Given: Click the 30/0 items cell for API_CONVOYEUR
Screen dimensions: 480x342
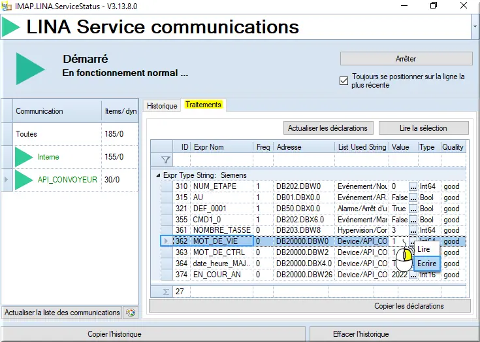Looking at the screenshot, I should (120, 180).
